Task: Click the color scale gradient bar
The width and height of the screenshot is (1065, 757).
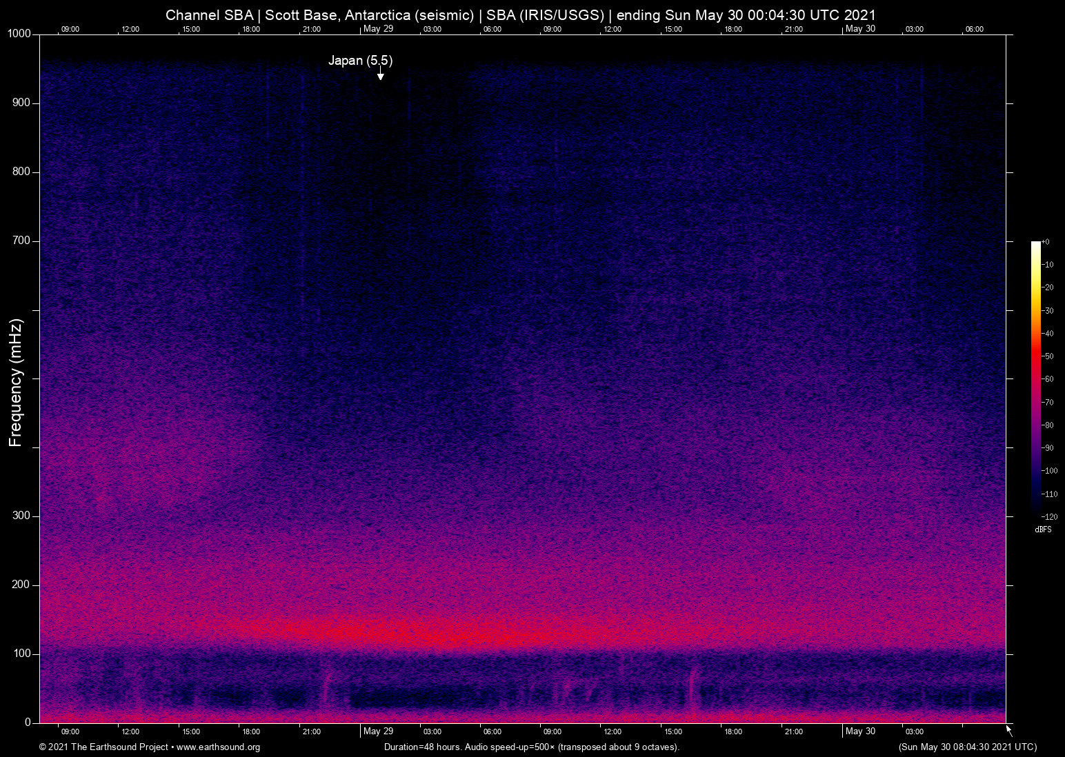Action: tap(1035, 378)
